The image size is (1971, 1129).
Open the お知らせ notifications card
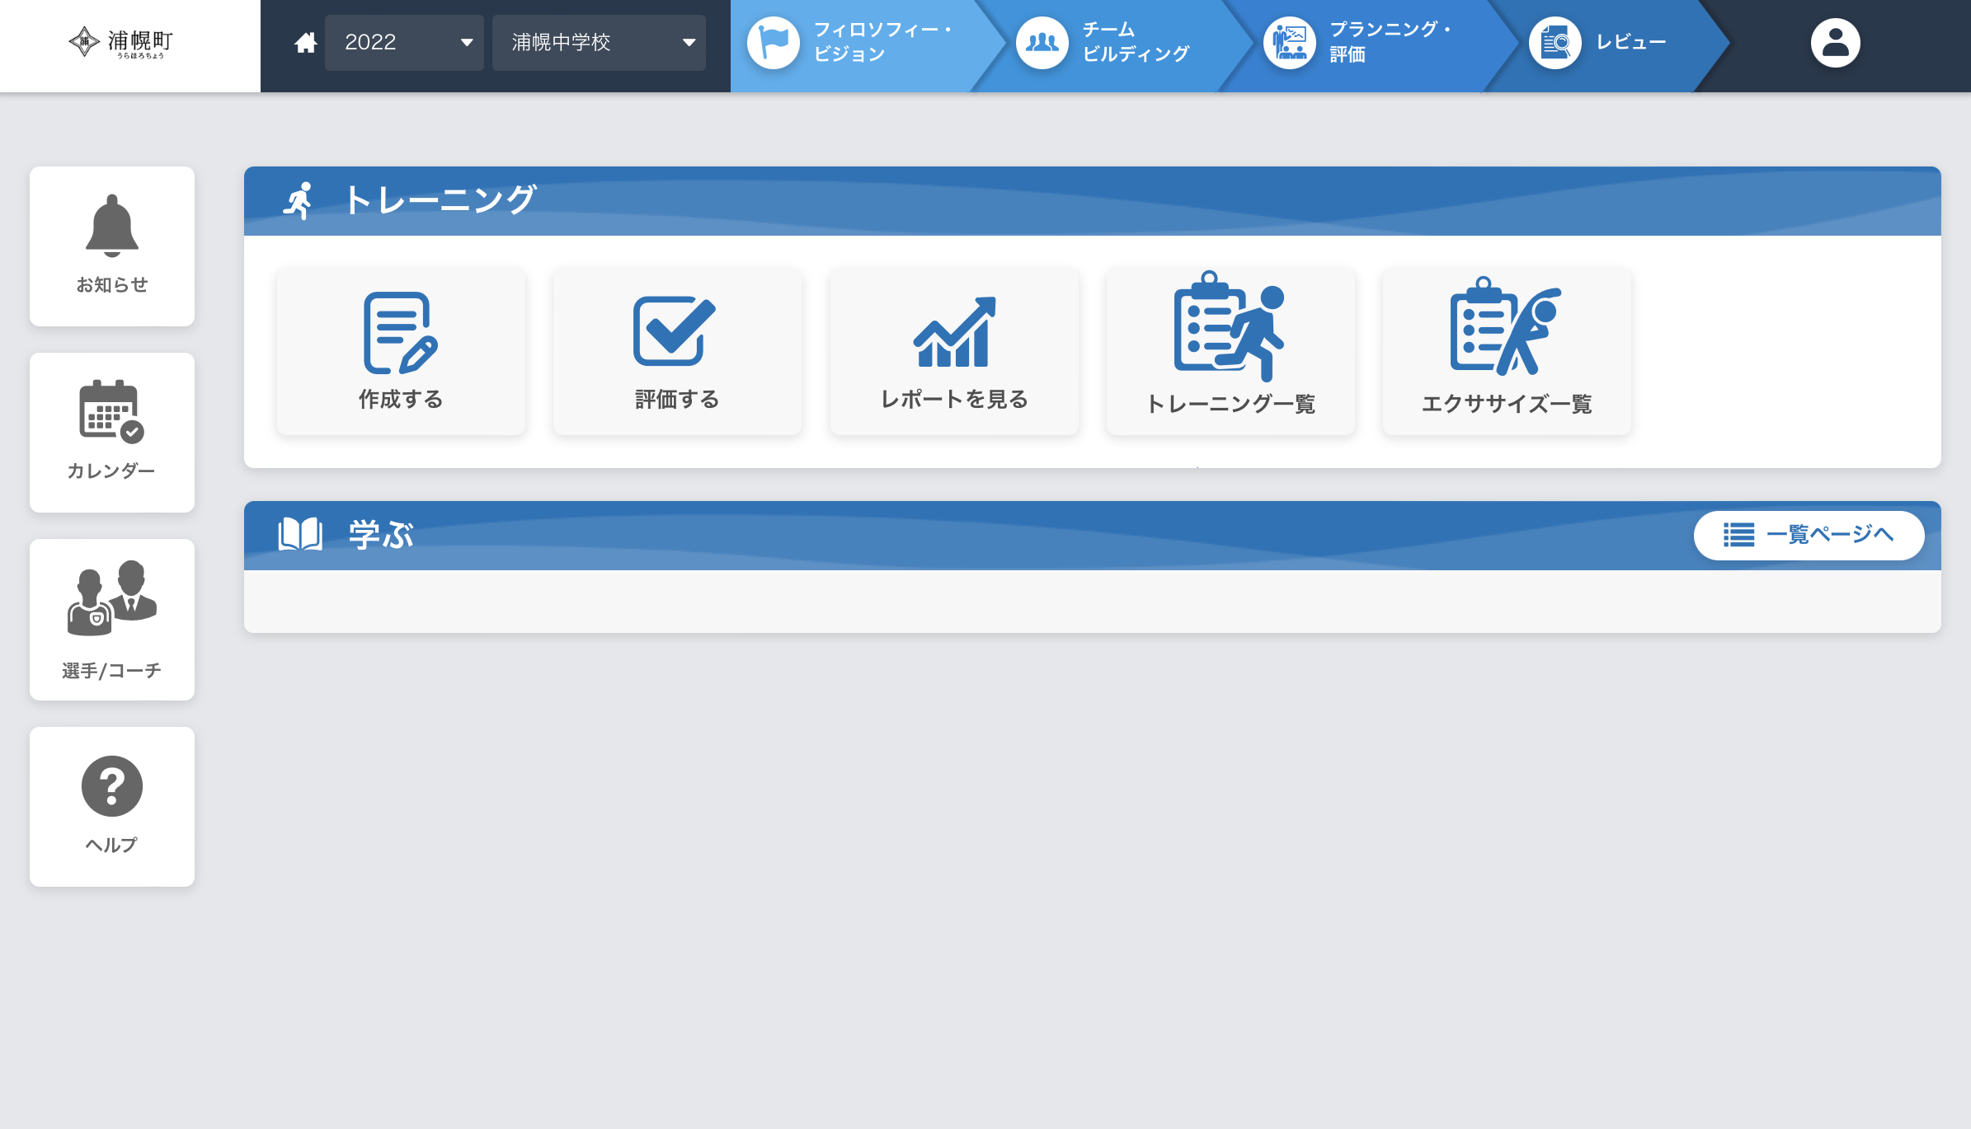click(112, 246)
